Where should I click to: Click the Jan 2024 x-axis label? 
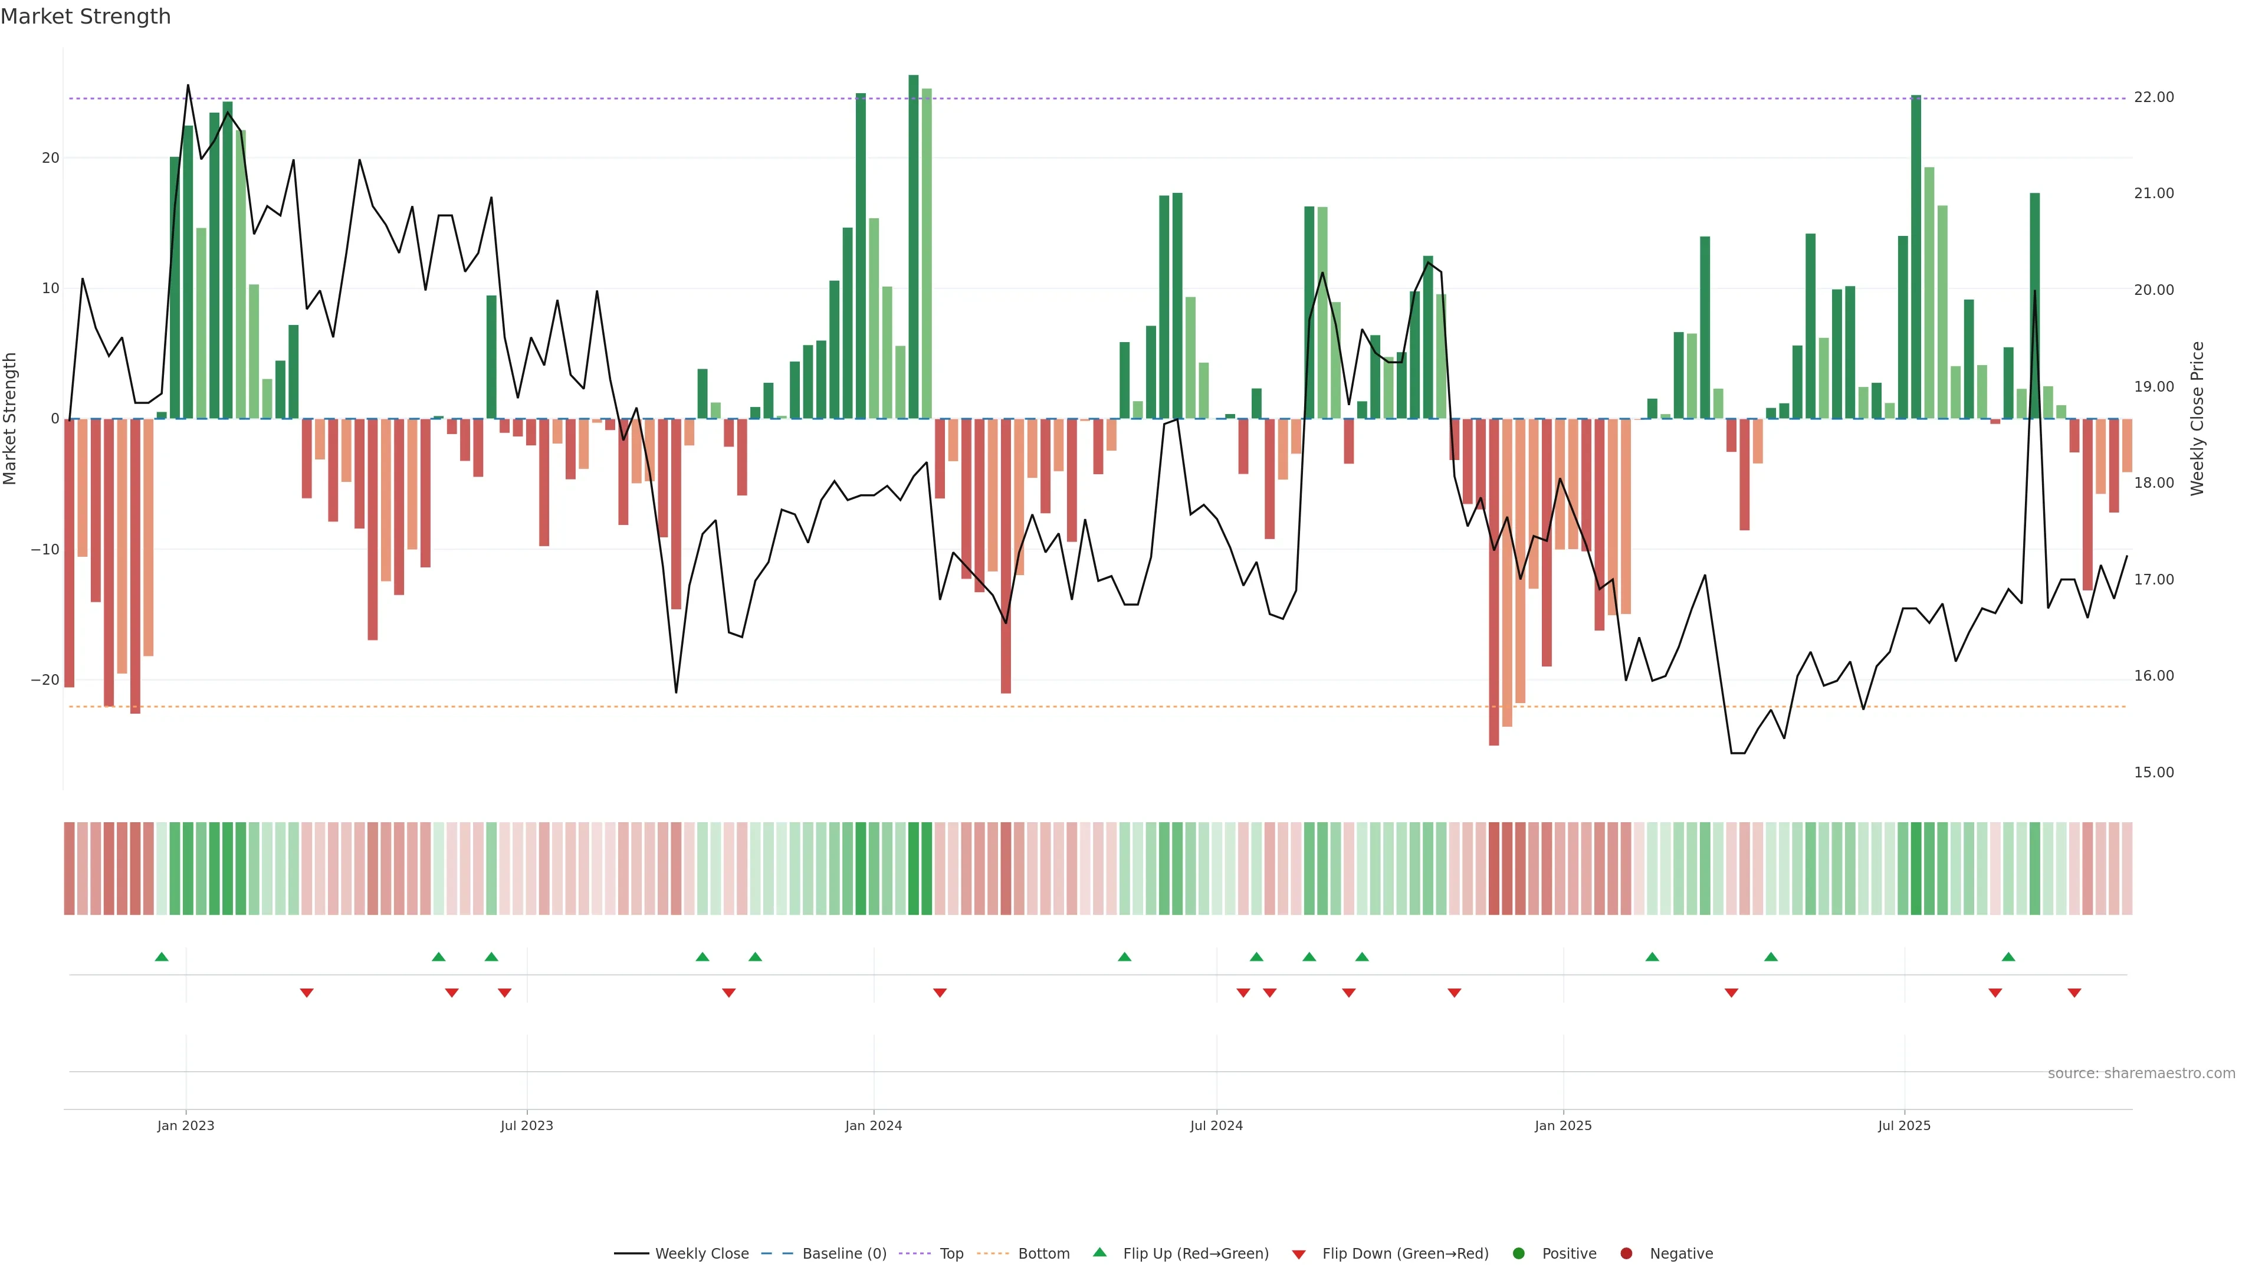(x=873, y=1125)
